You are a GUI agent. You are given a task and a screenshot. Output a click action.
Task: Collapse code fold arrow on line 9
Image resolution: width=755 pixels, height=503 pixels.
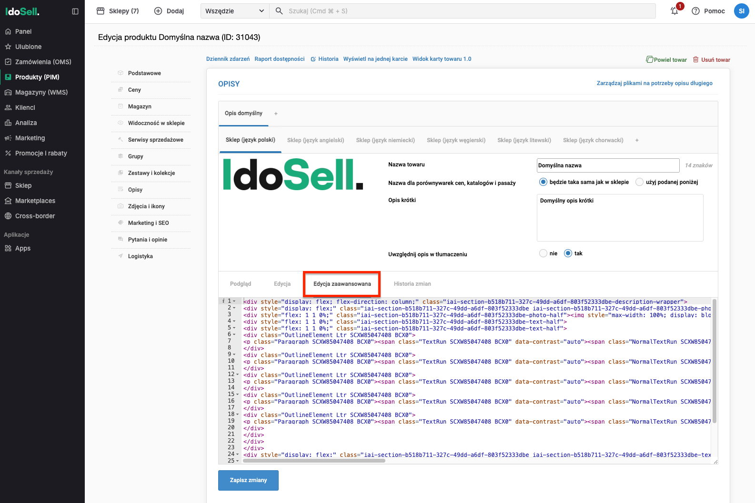click(234, 355)
